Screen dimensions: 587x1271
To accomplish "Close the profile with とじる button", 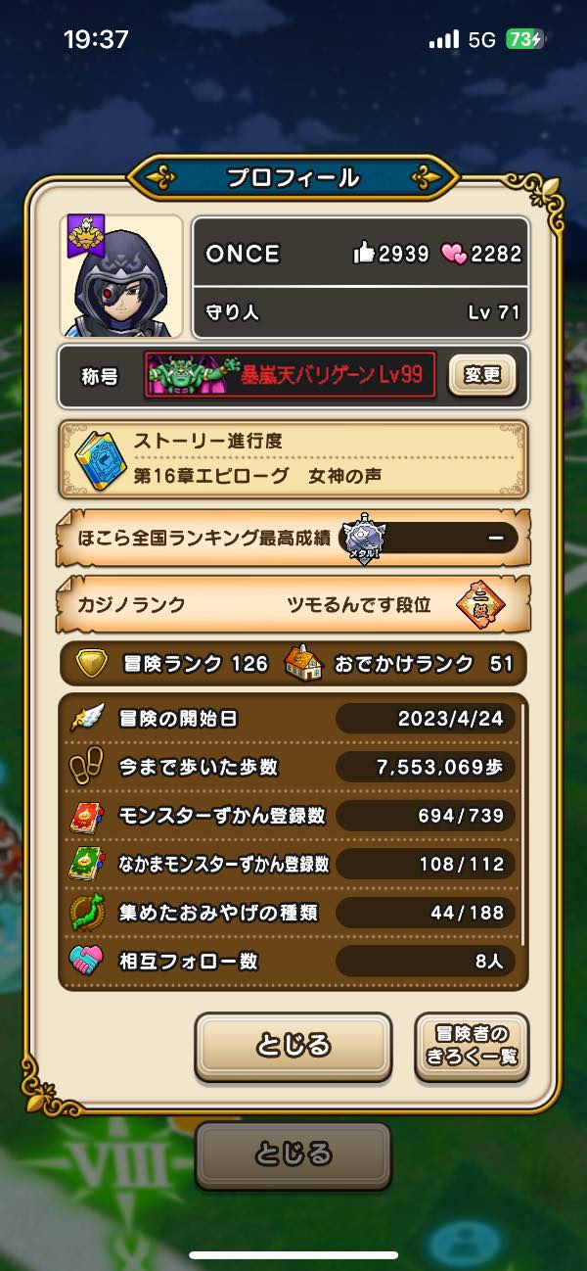I will point(293,1047).
